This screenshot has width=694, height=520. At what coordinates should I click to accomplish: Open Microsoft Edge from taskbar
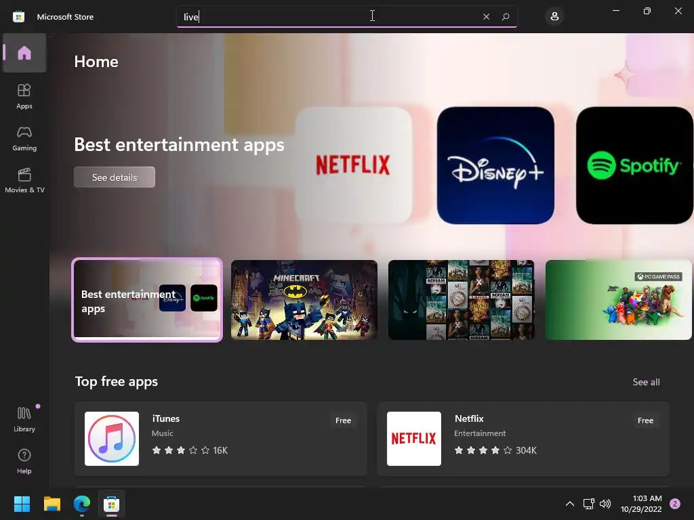coord(82,504)
